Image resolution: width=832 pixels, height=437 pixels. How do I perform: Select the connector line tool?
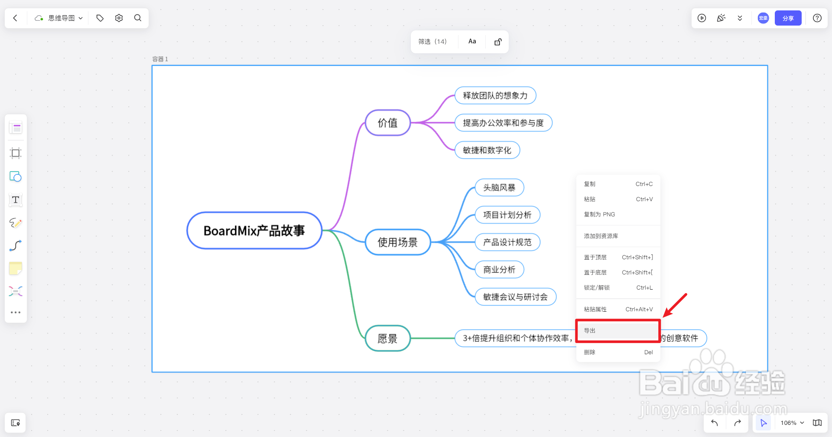[x=16, y=246]
